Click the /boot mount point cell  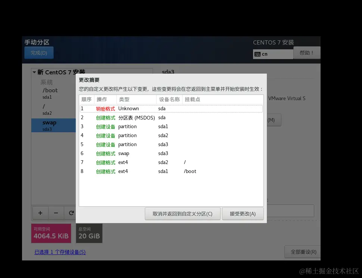[190, 172]
